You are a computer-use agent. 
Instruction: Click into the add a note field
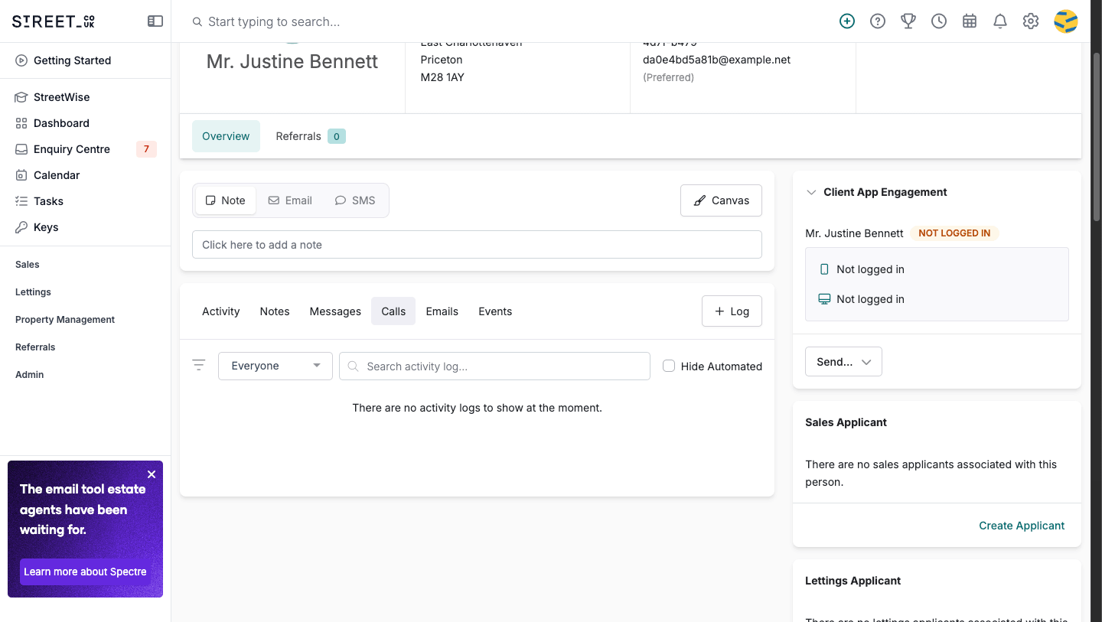pos(477,245)
